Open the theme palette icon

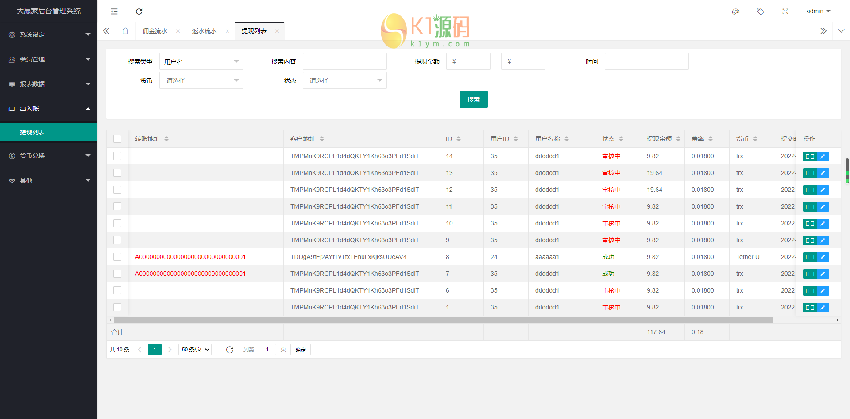coord(735,11)
